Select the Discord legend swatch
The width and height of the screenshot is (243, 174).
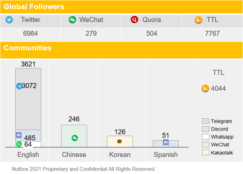pos(206,129)
